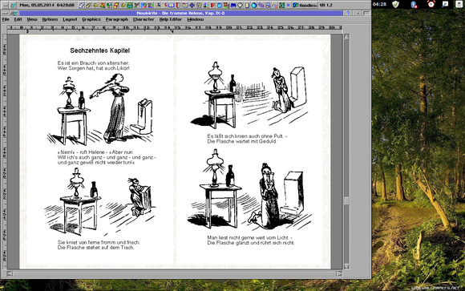Screen dimensions: 465x291
Task: Open the Options menu
Action: point(50,19)
